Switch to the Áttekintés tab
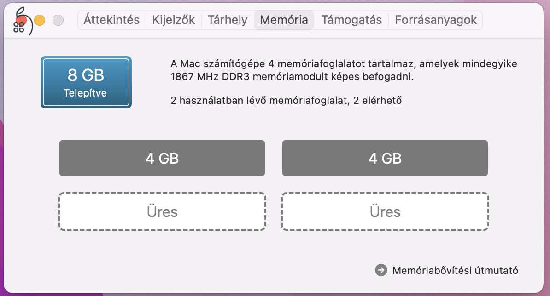The width and height of the screenshot is (550, 296). coord(111,20)
